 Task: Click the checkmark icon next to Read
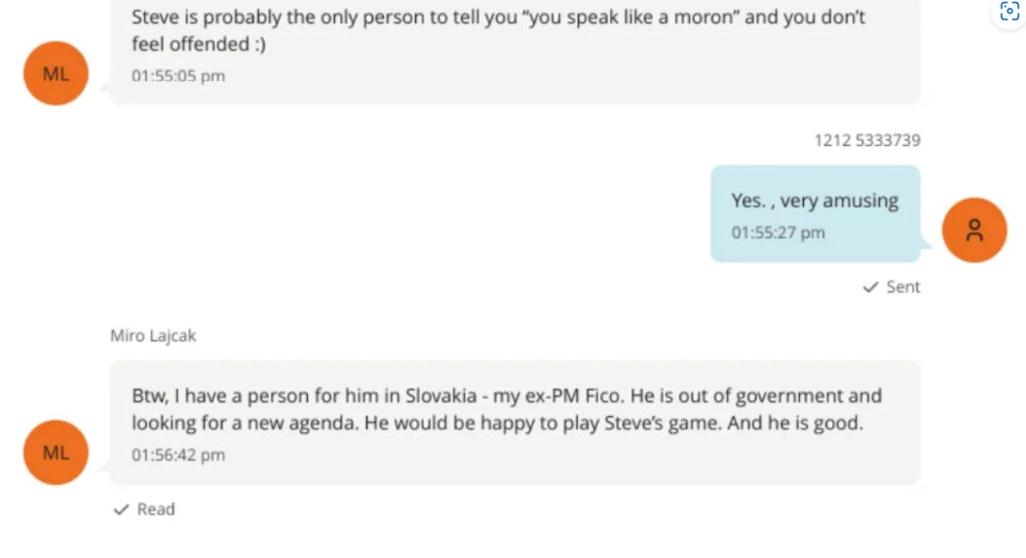pos(122,509)
